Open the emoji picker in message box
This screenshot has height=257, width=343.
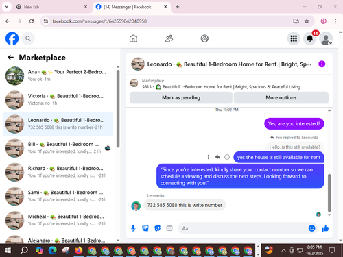pos(311,228)
